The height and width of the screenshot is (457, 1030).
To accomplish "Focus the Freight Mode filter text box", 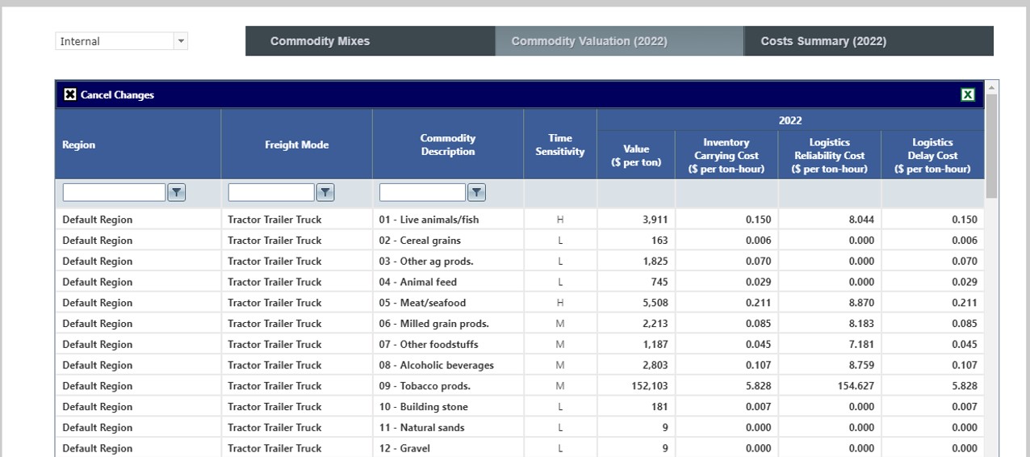I will point(271,192).
